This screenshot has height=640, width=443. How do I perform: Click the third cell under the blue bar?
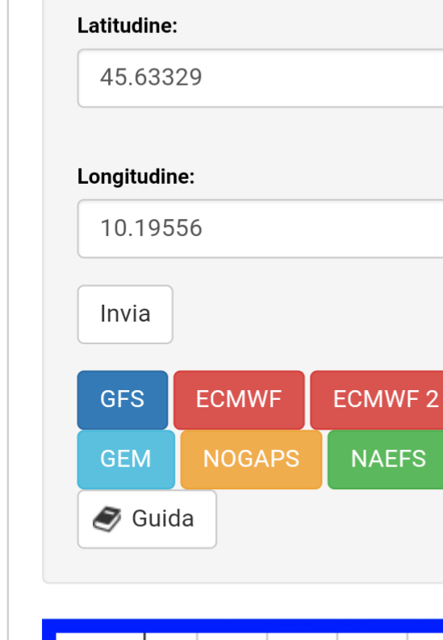(x=232, y=637)
